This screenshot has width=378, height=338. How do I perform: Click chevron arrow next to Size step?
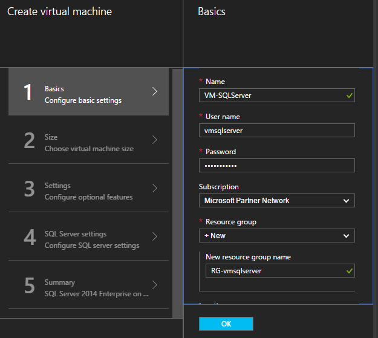tap(155, 140)
